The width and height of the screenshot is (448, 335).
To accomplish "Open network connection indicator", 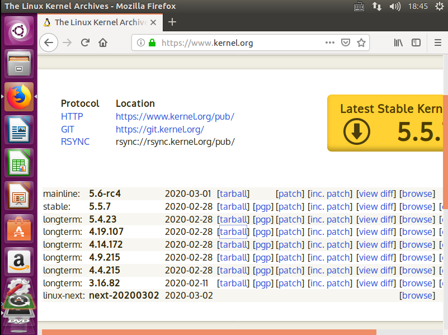I will click(377, 6).
